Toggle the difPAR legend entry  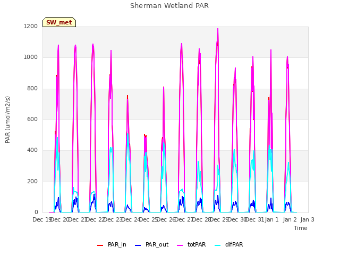pyautogui.click(x=229, y=244)
